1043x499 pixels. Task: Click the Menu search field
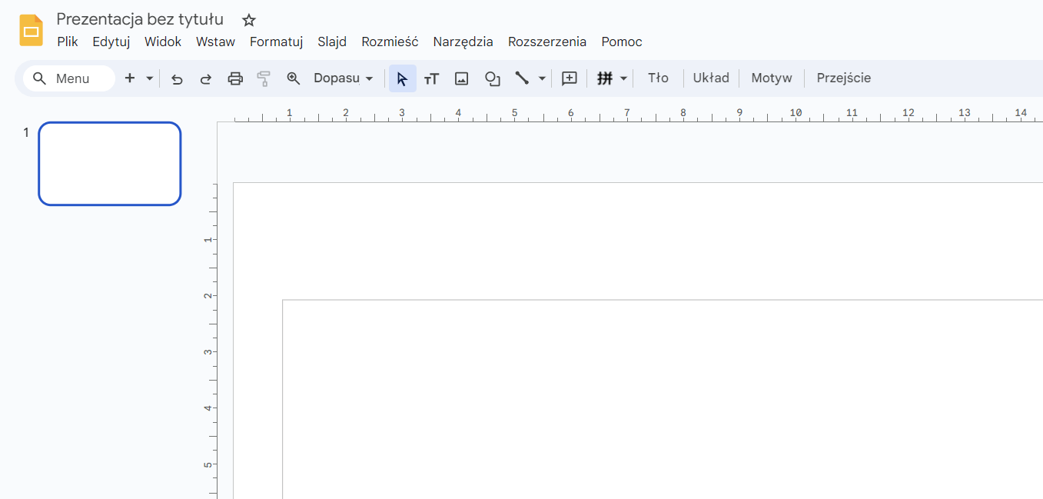point(69,78)
